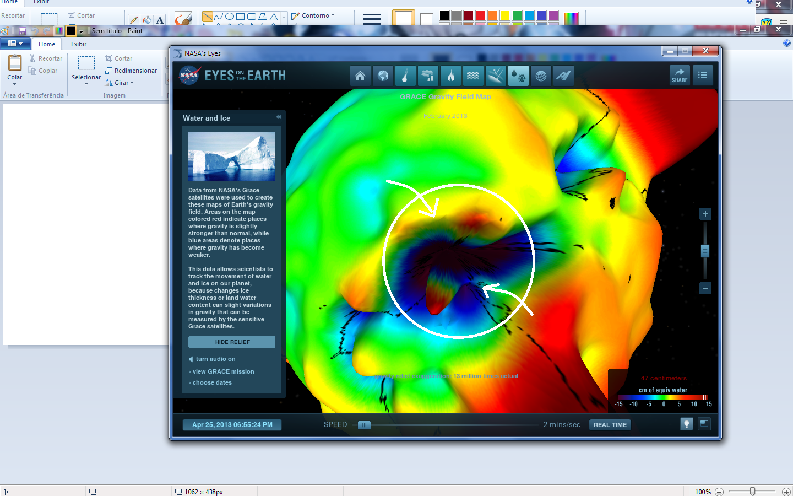
Task: Click the Apr 25, 2013 date button
Action: [232, 425]
